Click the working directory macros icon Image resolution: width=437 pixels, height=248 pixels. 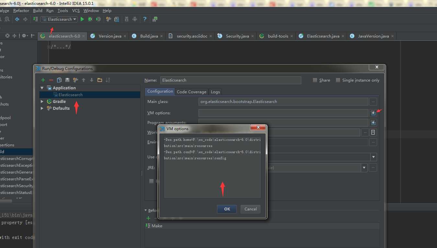click(x=373, y=132)
